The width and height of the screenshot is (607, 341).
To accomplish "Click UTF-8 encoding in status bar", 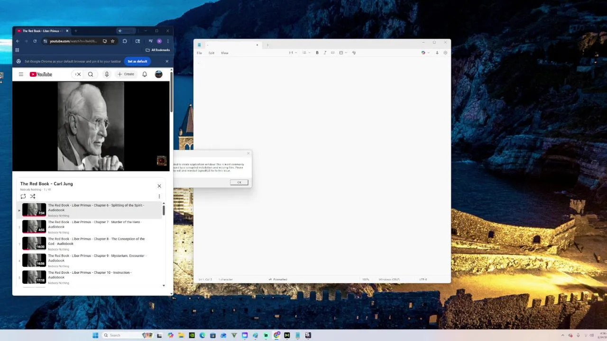I will 423,279.
